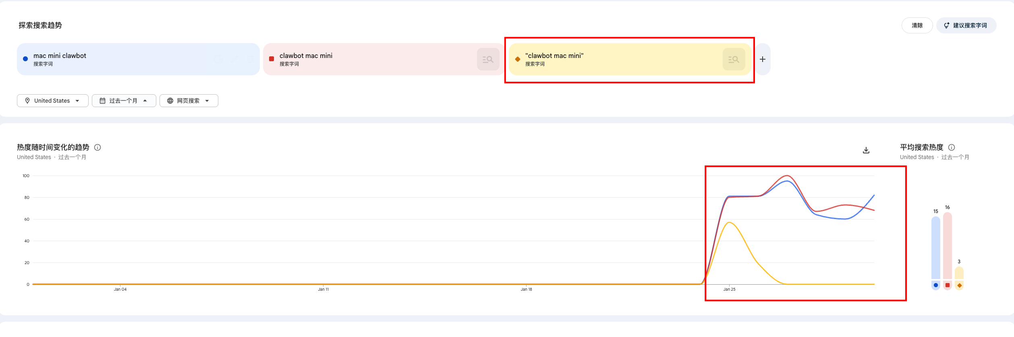Click the globe icon in the 网页搜索 filter
Screen dimensions: 1014x337
[170, 101]
